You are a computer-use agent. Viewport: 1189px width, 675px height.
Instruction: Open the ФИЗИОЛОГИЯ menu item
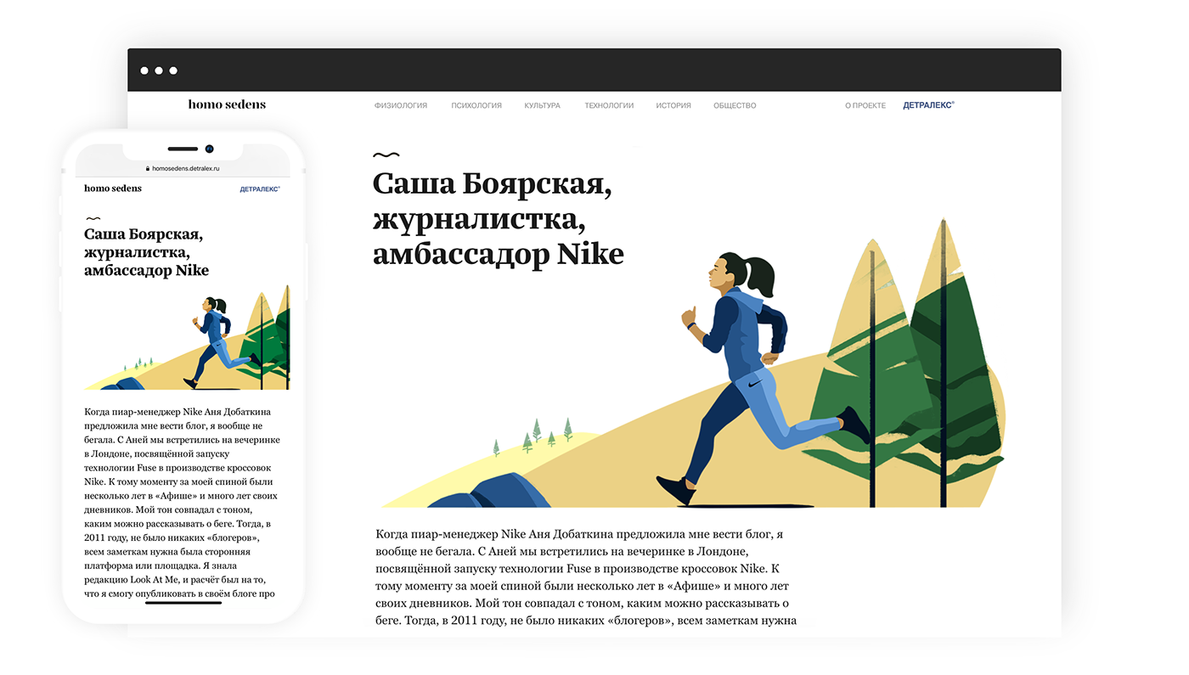click(401, 106)
